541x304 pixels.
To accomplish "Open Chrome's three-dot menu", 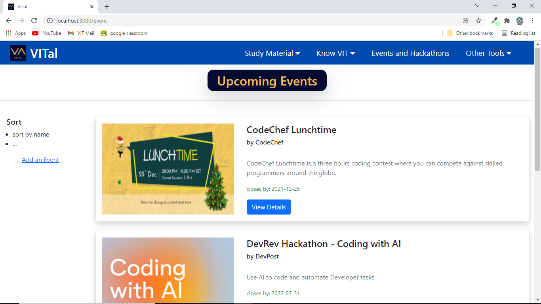I will [532, 21].
